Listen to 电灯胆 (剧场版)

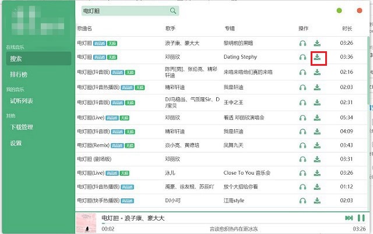pos(302,159)
